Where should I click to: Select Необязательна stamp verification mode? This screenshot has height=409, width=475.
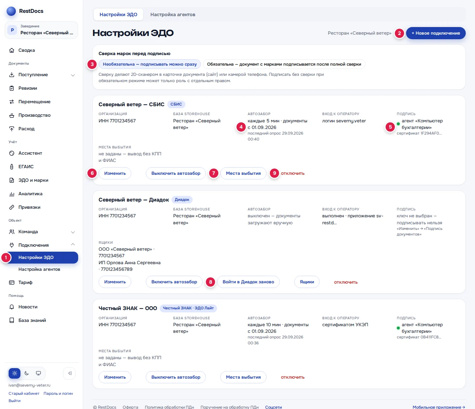click(150, 64)
